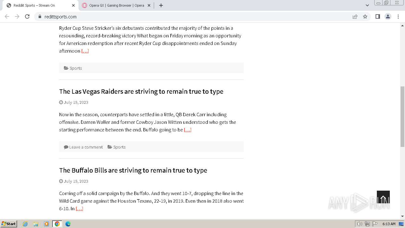Click the scrollbar down arrow

(402, 216)
